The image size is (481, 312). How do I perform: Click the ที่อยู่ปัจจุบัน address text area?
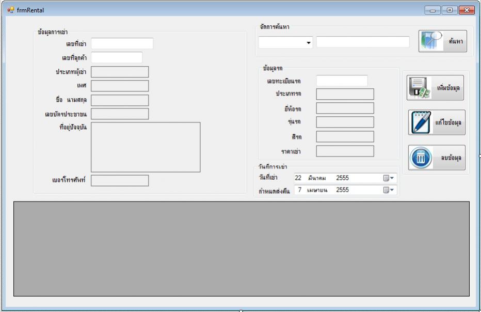point(146,147)
